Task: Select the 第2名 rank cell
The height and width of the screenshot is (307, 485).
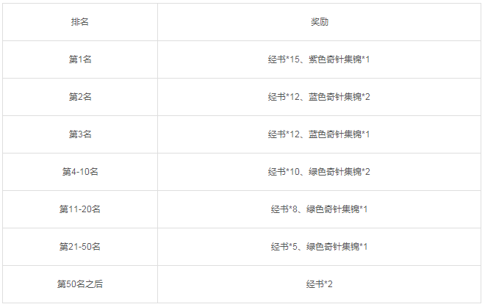Action: tap(80, 97)
